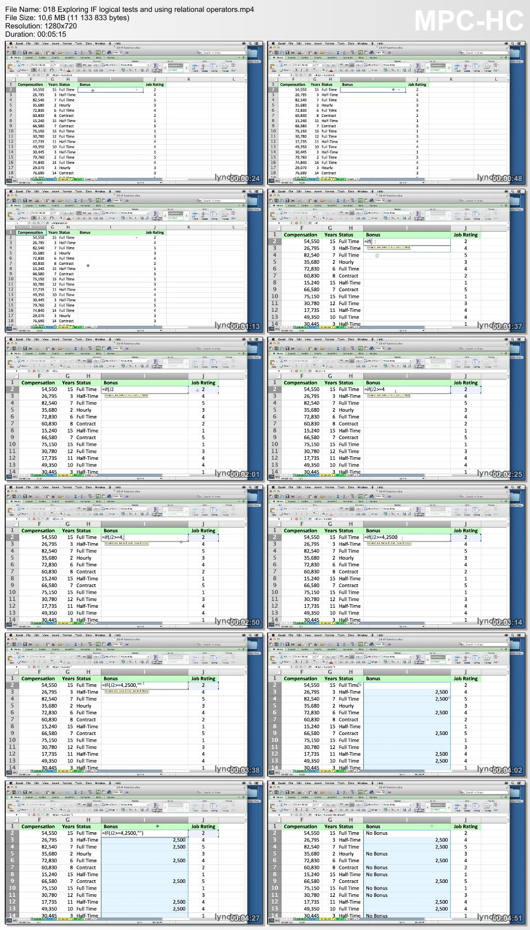
Task: Click the Job Rating header in the 00:04:51 frame
Action: pyautogui.click(x=466, y=827)
